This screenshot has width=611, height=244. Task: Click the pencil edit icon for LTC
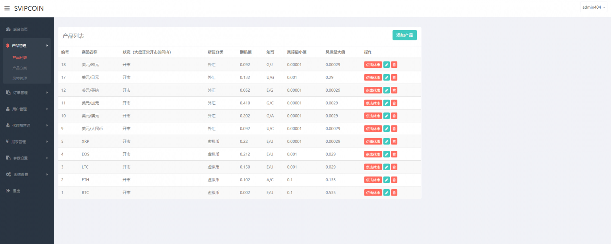[x=386, y=167]
